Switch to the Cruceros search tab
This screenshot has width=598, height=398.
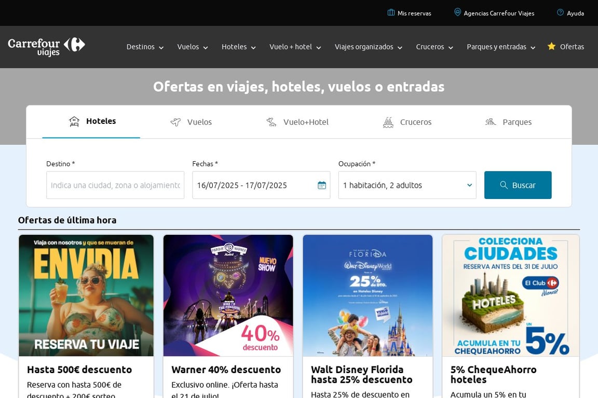pos(407,122)
